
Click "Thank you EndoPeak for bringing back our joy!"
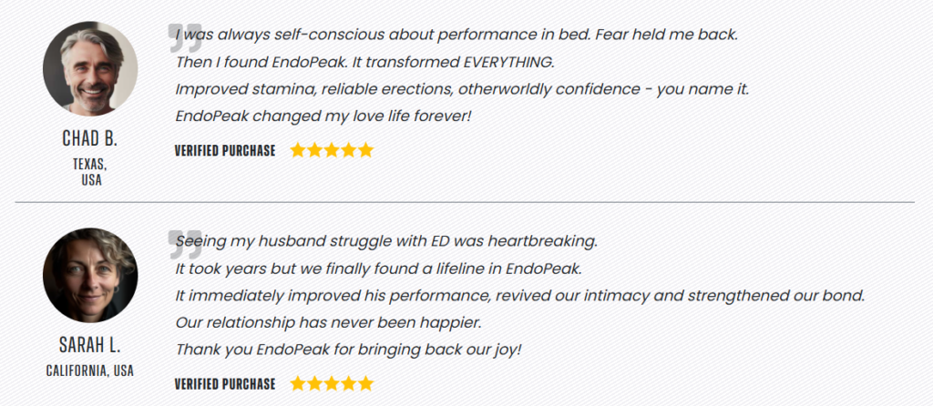tap(348, 350)
